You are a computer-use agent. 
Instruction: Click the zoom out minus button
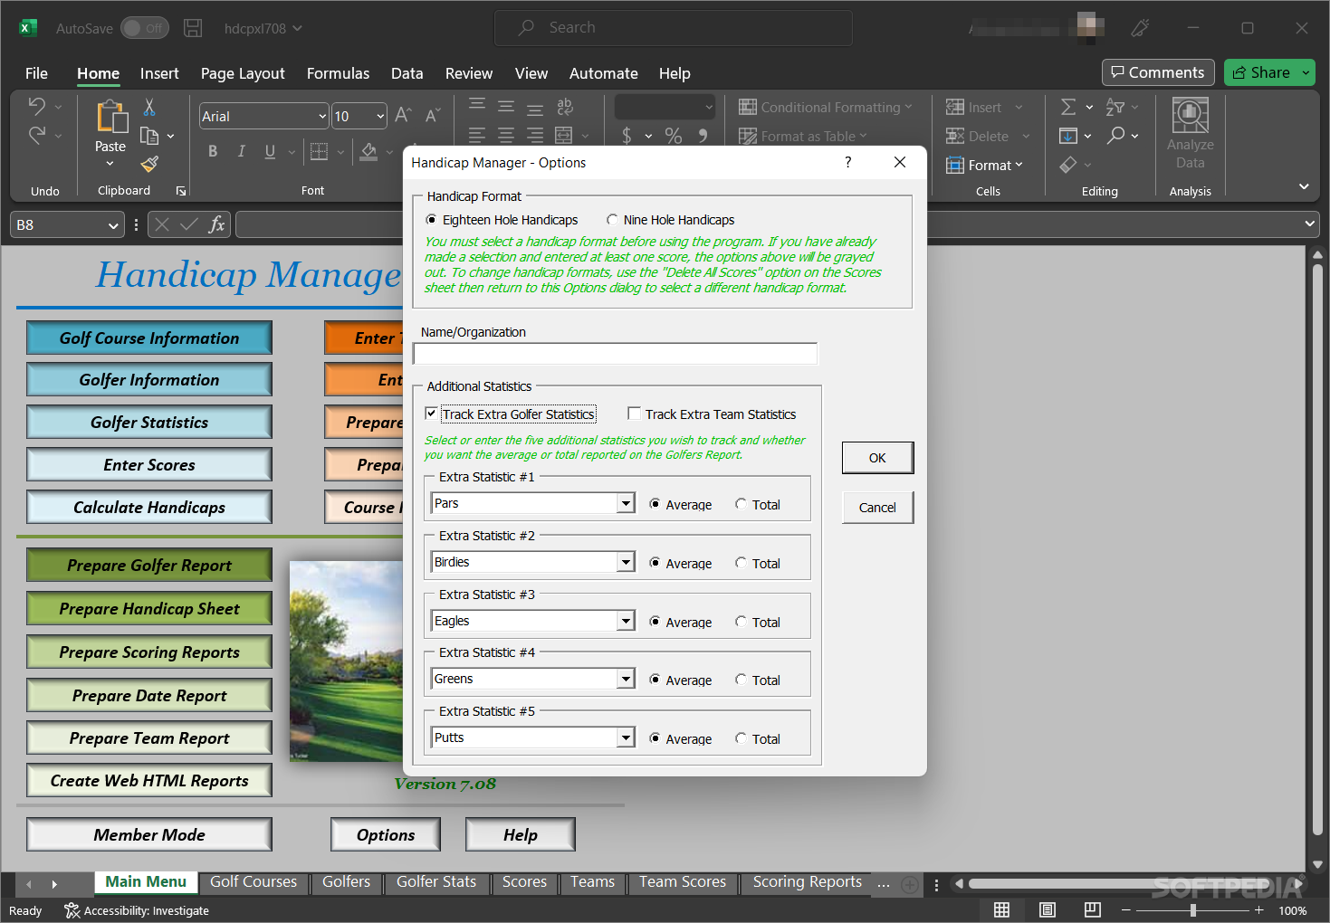(x=1126, y=910)
